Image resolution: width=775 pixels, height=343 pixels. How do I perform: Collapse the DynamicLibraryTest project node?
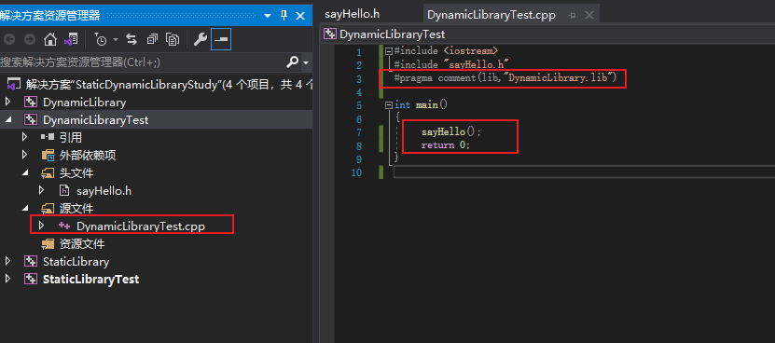[x=7, y=120]
